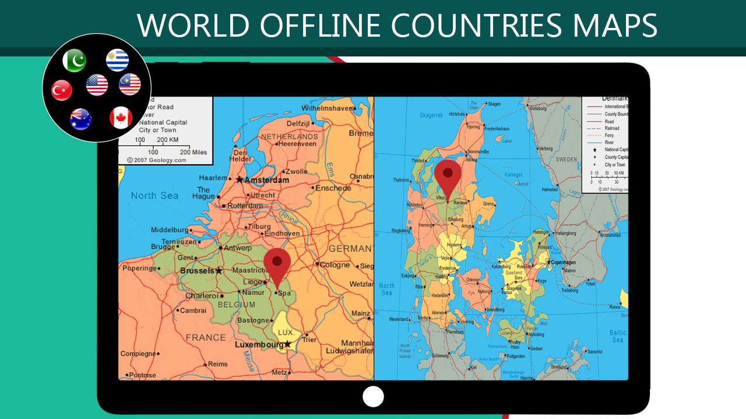The height and width of the screenshot is (419, 746).
Task: Select the Cambrai label in France
Action: 193,311
